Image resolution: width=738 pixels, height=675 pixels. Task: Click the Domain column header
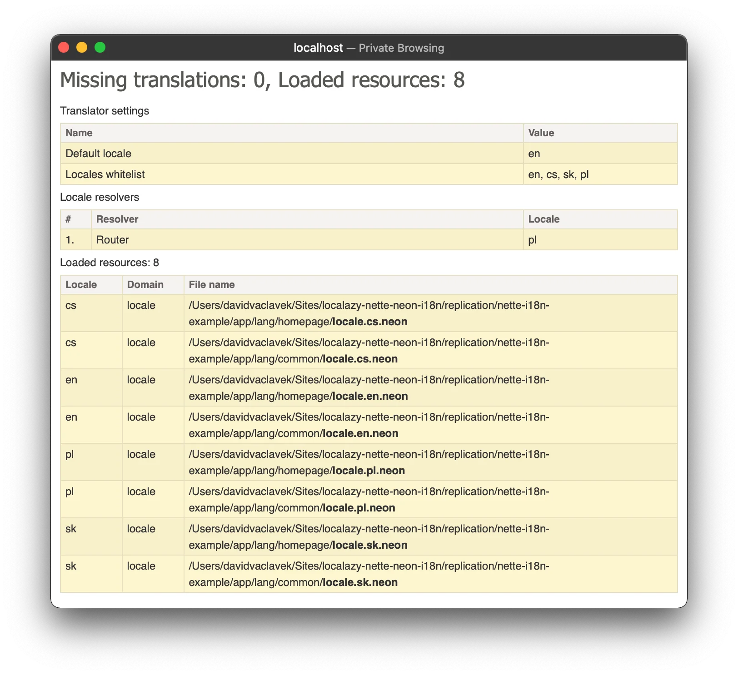click(145, 285)
